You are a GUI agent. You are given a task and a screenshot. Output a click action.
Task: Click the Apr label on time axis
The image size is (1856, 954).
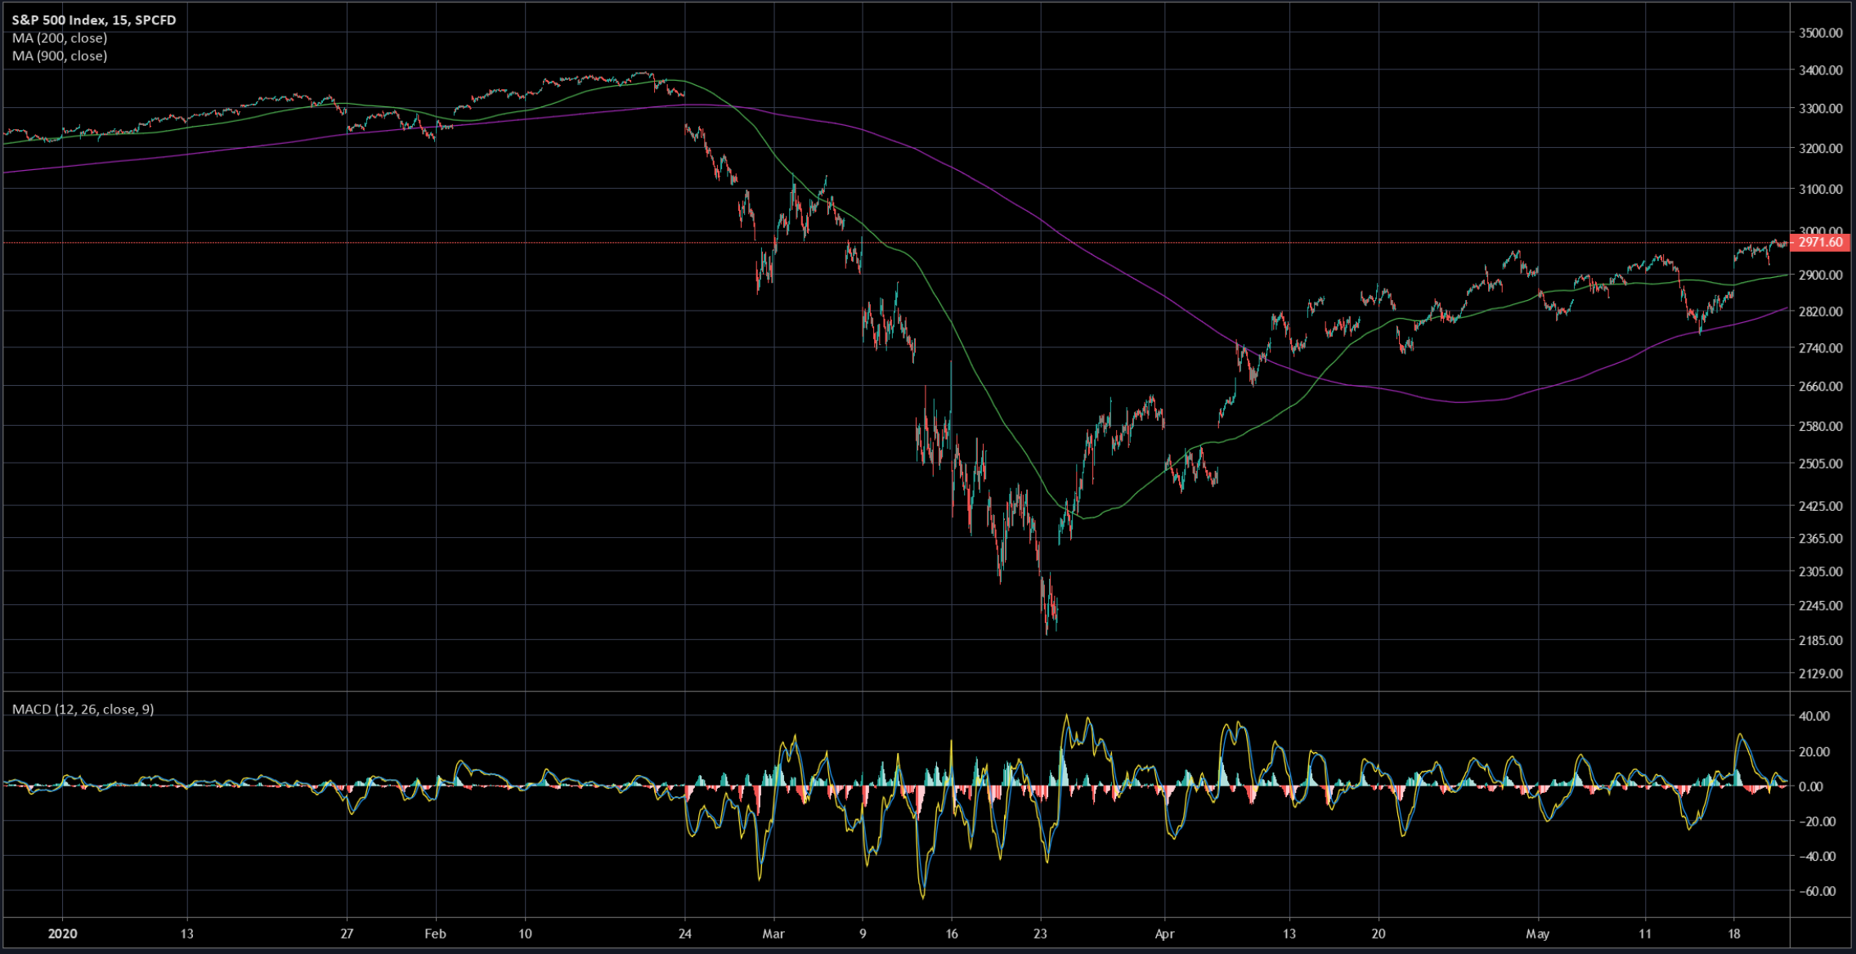(1165, 934)
